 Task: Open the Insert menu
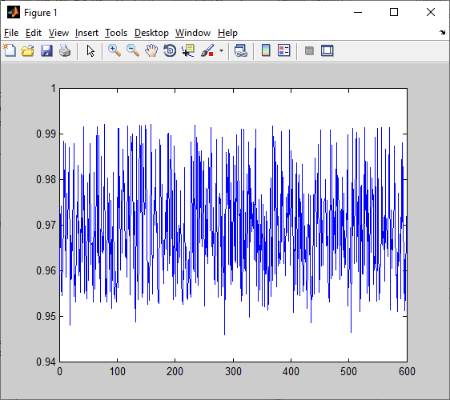point(86,33)
